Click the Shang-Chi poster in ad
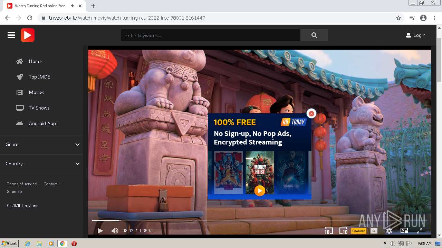442x248 pixels. [291, 173]
